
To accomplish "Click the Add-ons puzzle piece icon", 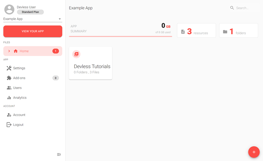I will tap(9, 78).
